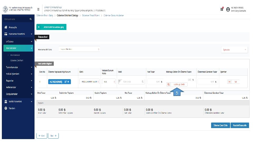Click the Harcama Yönetimi card icon

6,34
